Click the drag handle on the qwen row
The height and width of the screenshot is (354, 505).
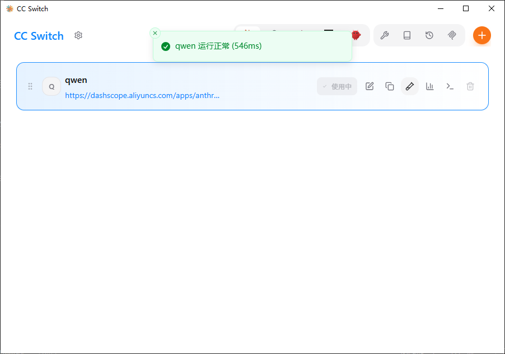30,86
